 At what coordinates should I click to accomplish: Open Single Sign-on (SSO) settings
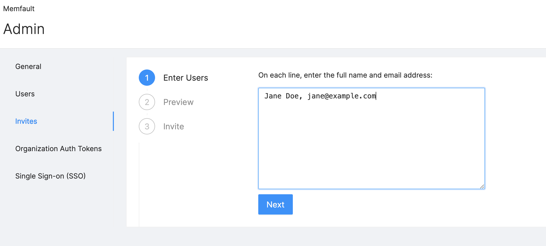50,176
